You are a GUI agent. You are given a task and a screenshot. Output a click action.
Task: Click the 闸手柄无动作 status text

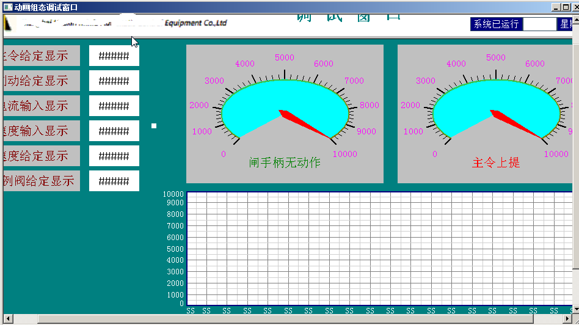[x=285, y=162]
